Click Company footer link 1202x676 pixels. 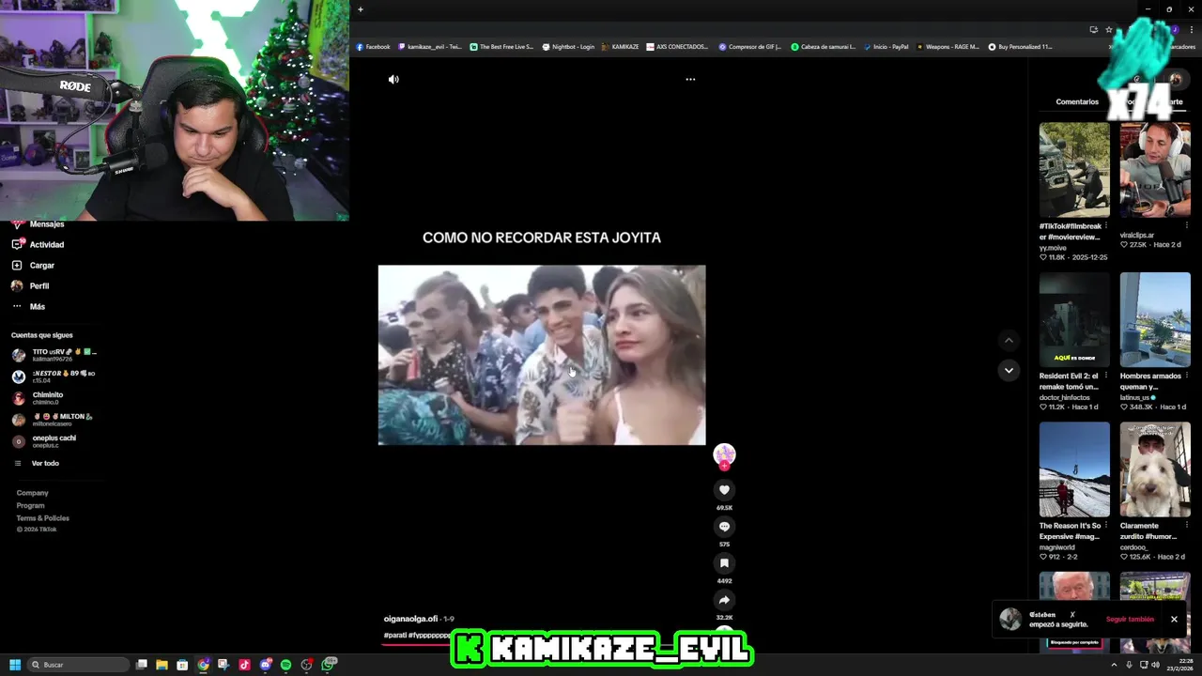pyautogui.click(x=32, y=493)
